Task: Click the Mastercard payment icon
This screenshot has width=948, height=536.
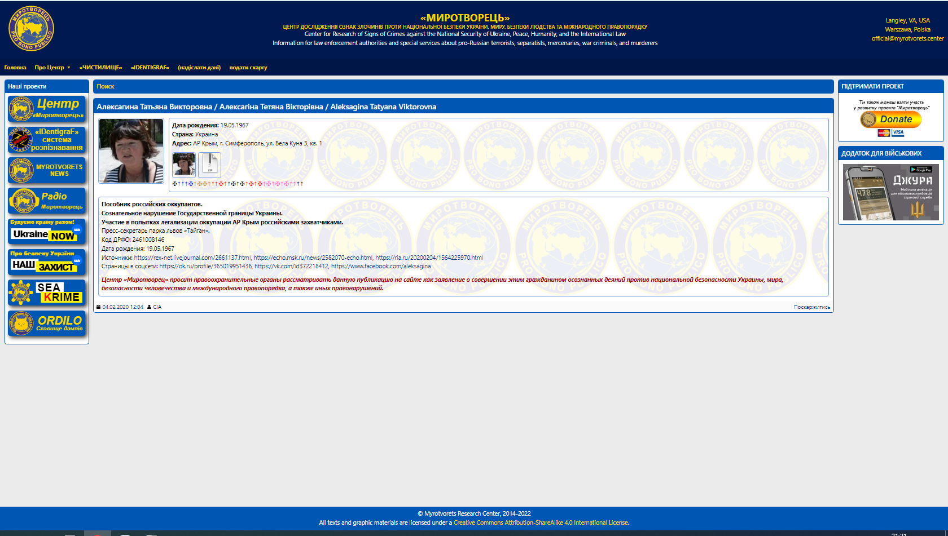Action: [884, 133]
